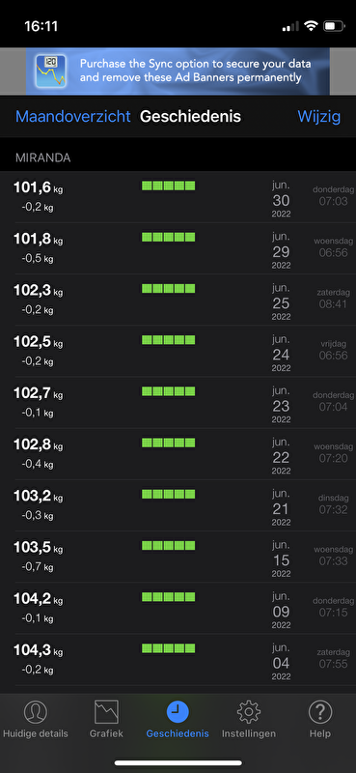Open the 102,3 kg zaterdag entry
Screen dimensions: 356x773
[x=178, y=300]
